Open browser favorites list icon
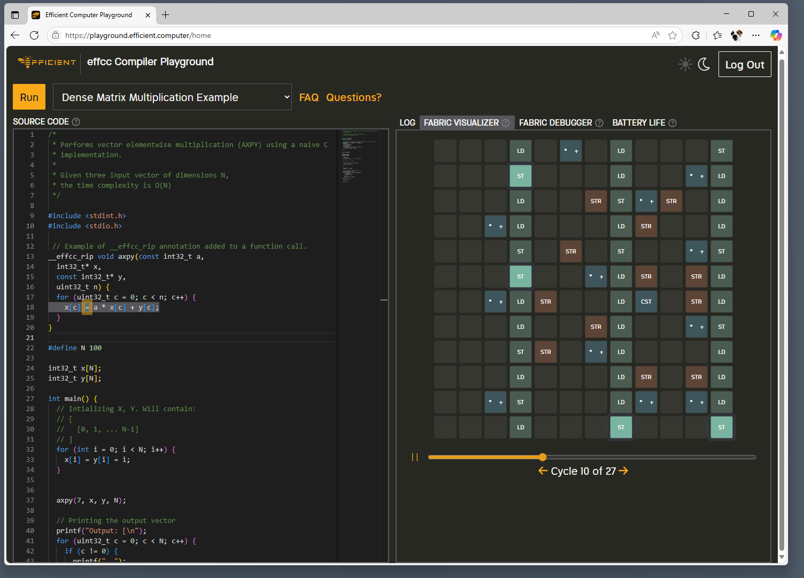 pyautogui.click(x=717, y=35)
